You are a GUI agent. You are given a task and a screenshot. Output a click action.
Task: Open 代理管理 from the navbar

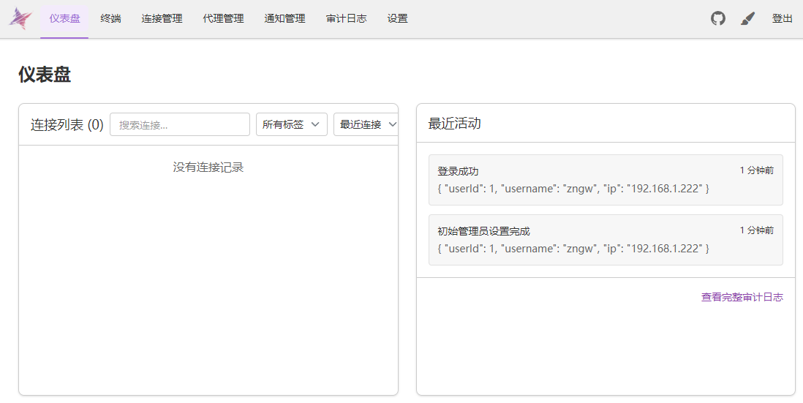(223, 19)
